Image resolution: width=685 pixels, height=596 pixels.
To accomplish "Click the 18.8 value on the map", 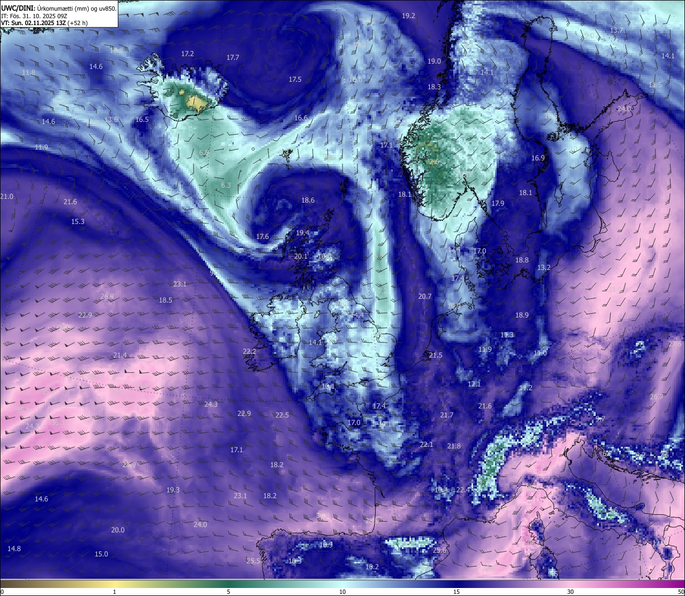I will click(522, 260).
